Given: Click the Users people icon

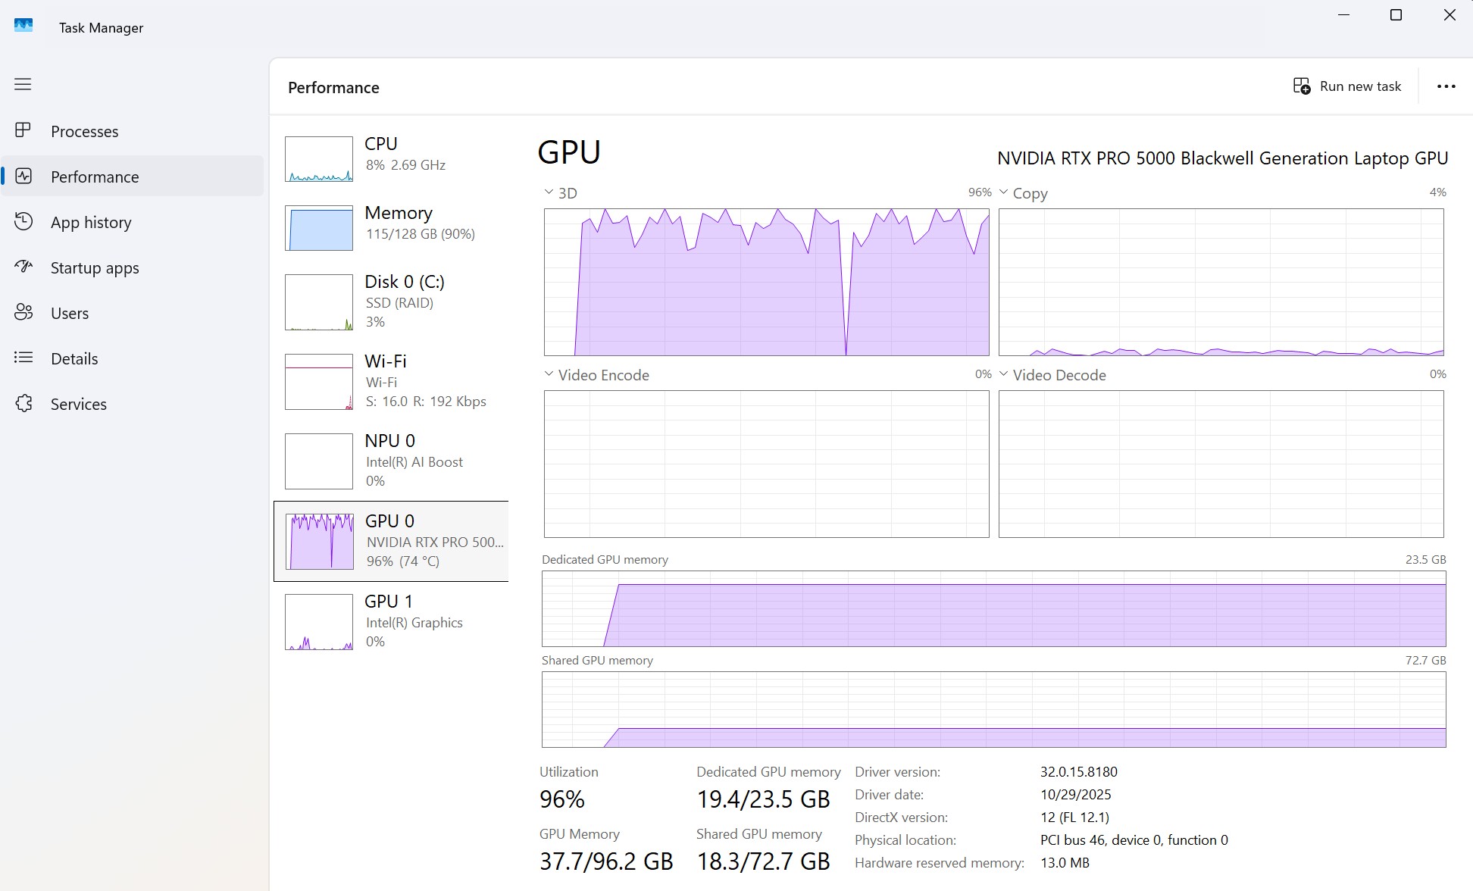Looking at the screenshot, I should pos(23,312).
